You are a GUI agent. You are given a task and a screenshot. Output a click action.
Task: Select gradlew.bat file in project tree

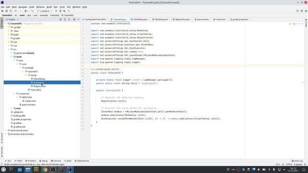point(19,127)
